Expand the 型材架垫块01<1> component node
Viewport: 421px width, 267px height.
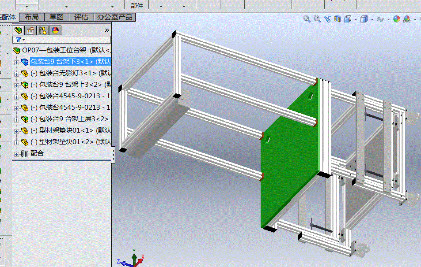click(17, 131)
